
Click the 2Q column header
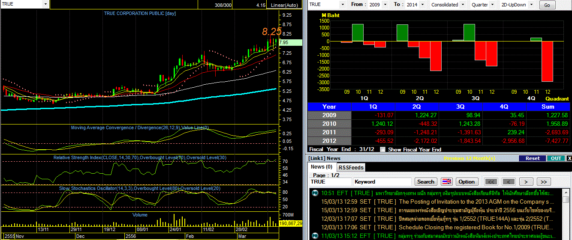pos(417,107)
